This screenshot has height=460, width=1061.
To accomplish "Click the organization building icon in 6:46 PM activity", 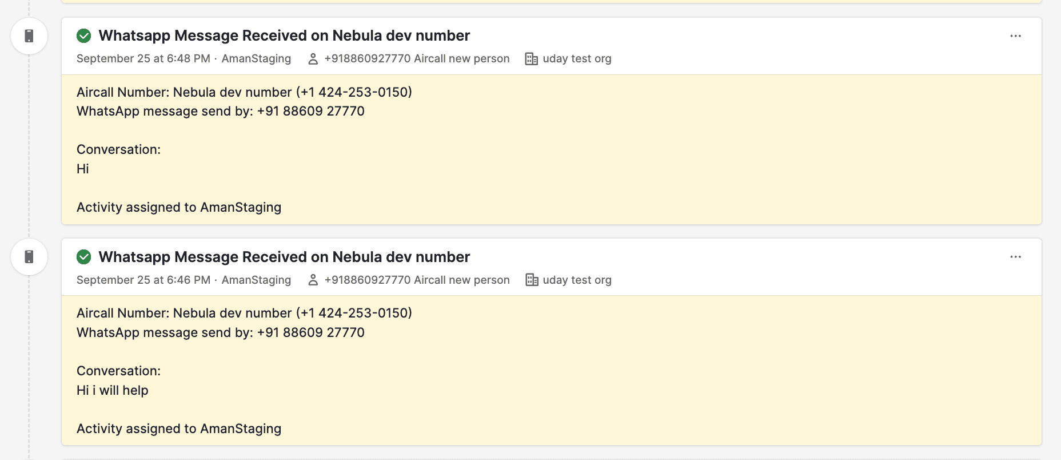I will [x=532, y=280].
